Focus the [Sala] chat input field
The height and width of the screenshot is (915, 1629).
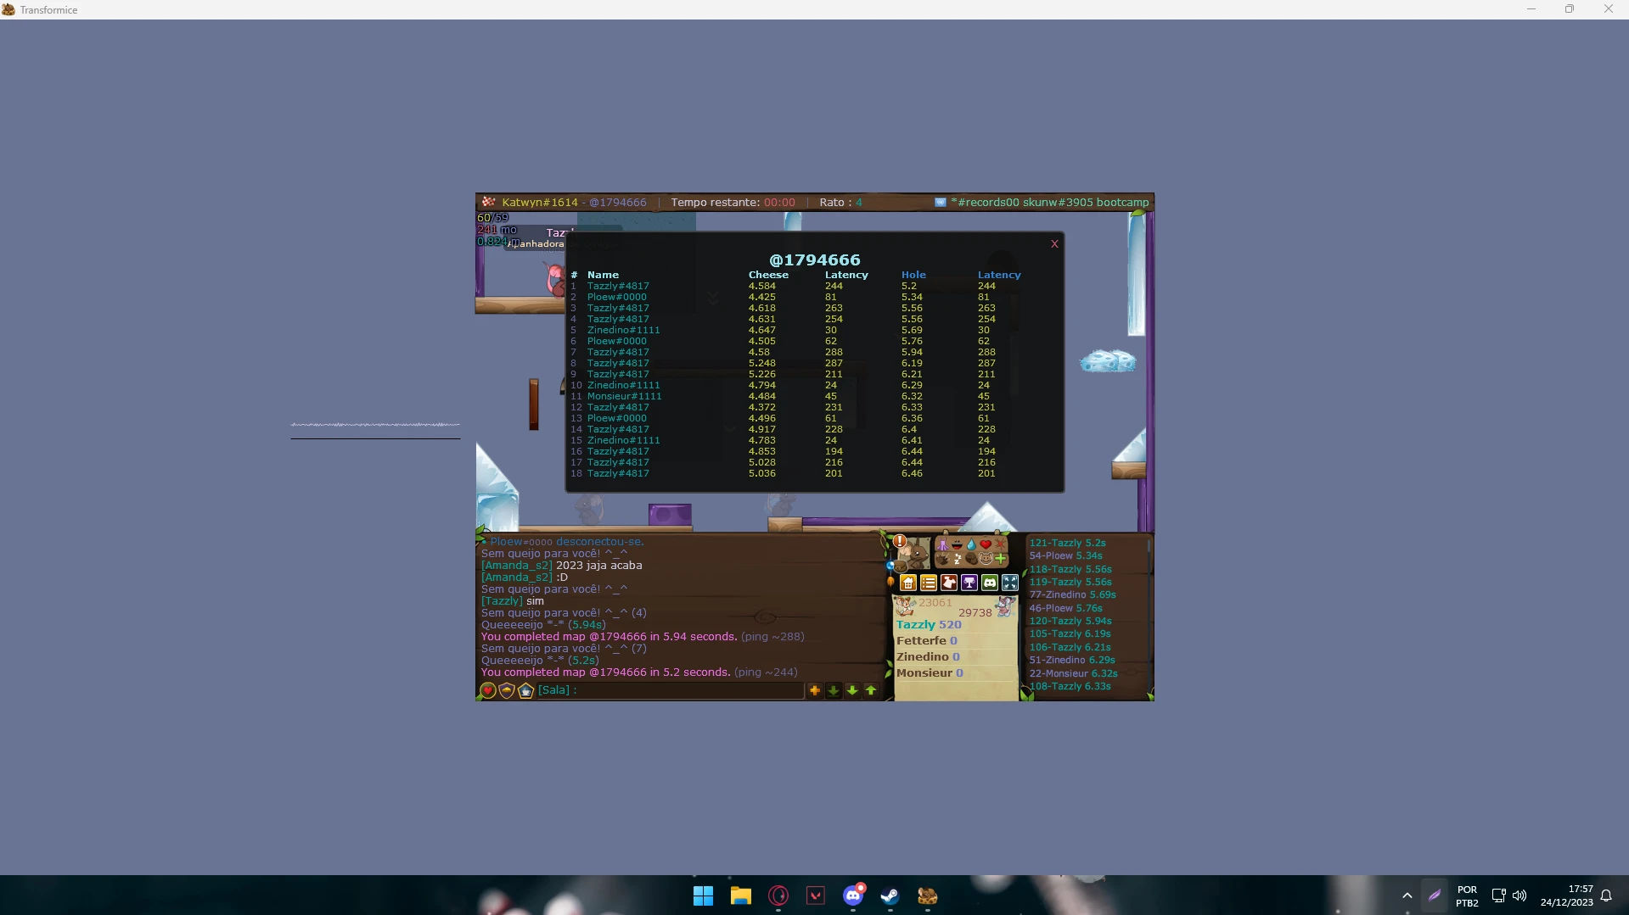click(x=671, y=690)
